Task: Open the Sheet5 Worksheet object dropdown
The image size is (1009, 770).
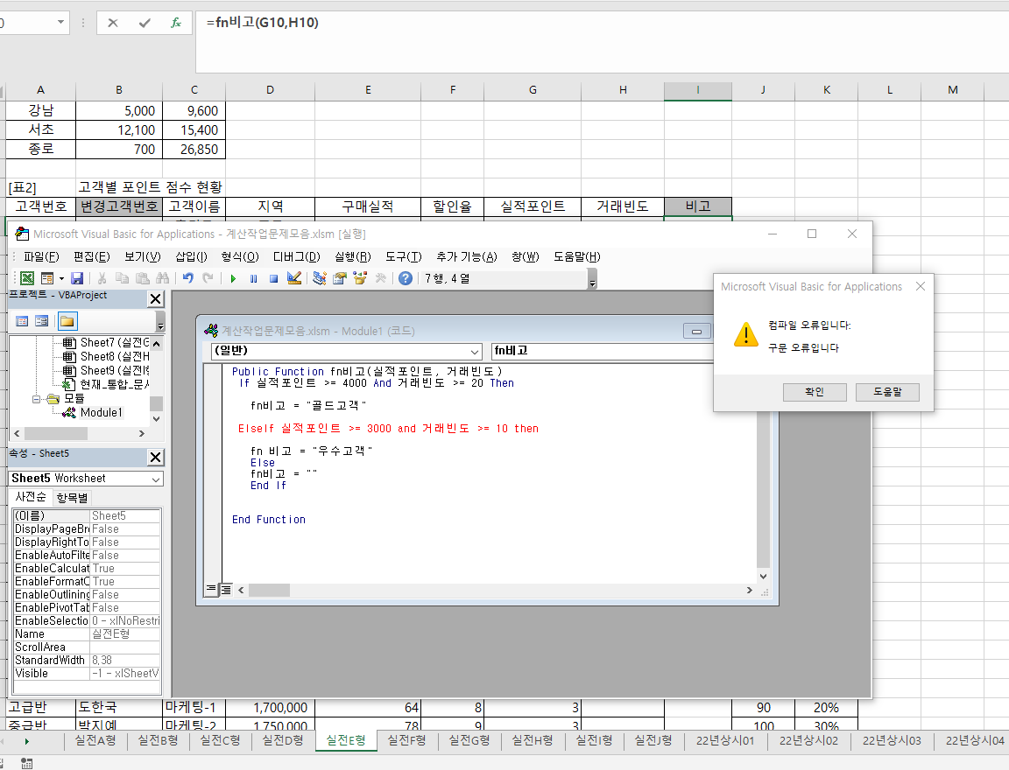Action: pyautogui.click(x=156, y=479)
